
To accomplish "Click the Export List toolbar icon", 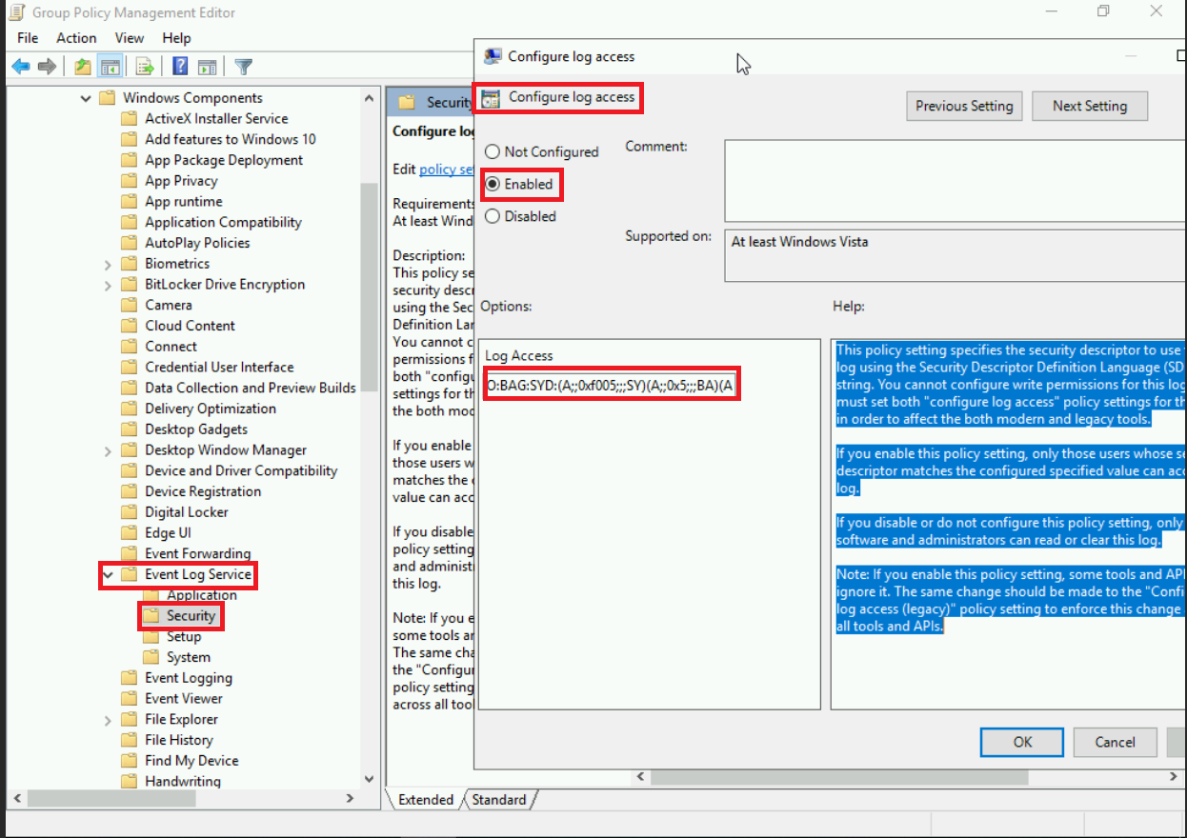I will click(144, 66).
